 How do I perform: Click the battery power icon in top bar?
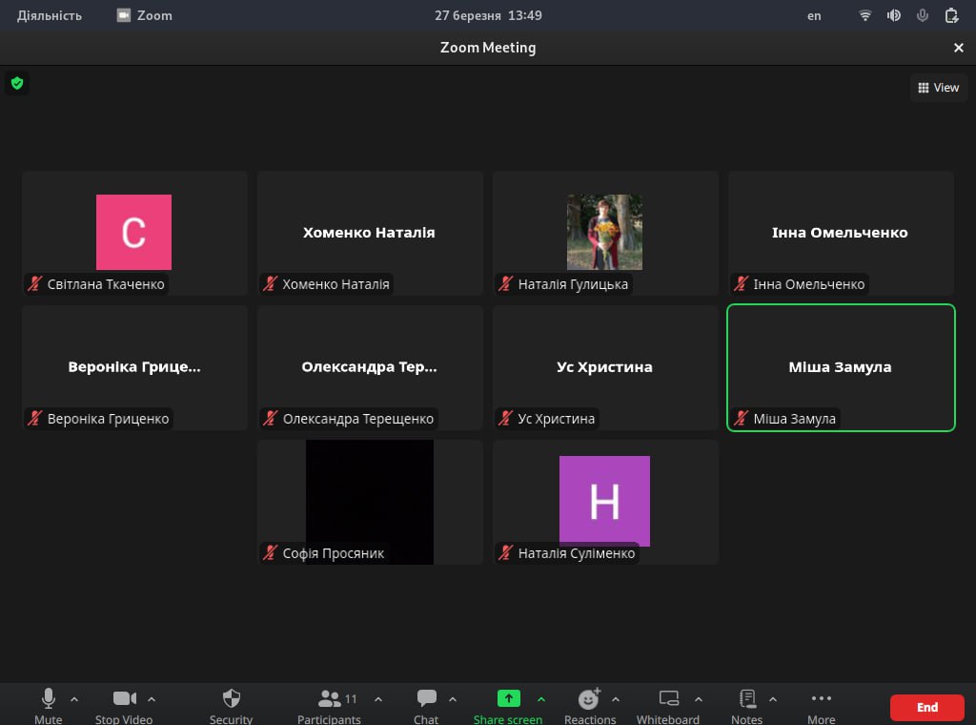click(952, 15)
